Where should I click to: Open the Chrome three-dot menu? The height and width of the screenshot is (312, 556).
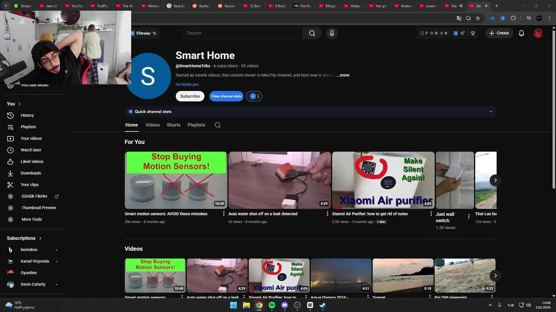click(x=549, y=18)
